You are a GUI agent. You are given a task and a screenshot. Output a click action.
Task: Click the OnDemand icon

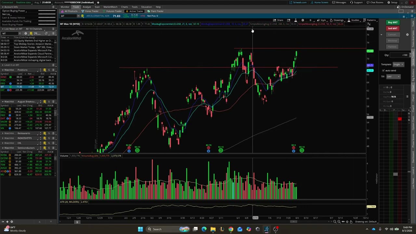405,7
